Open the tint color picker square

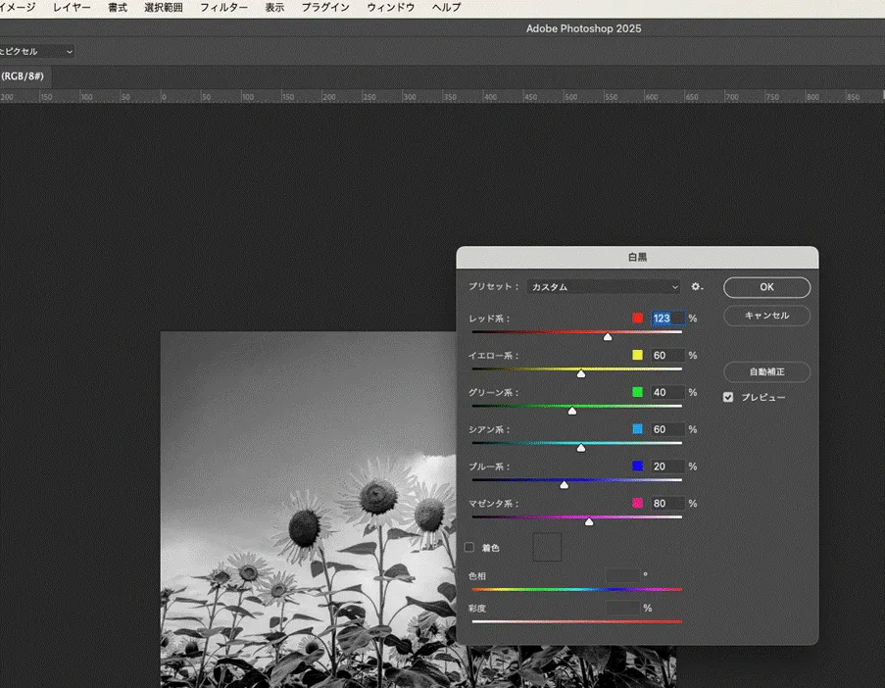click(547, 547)
